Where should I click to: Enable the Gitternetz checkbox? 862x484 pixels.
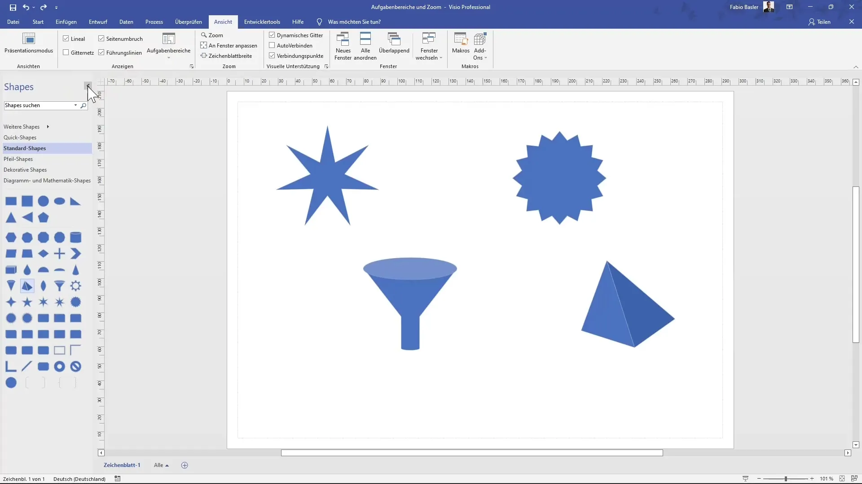[x=66, y=52]
